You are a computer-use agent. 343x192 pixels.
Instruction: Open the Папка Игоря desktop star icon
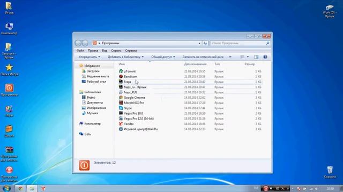[x=9, y=70]
